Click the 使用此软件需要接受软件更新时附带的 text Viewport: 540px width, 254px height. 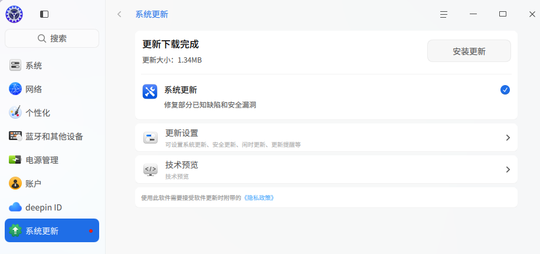click(191, 198)
